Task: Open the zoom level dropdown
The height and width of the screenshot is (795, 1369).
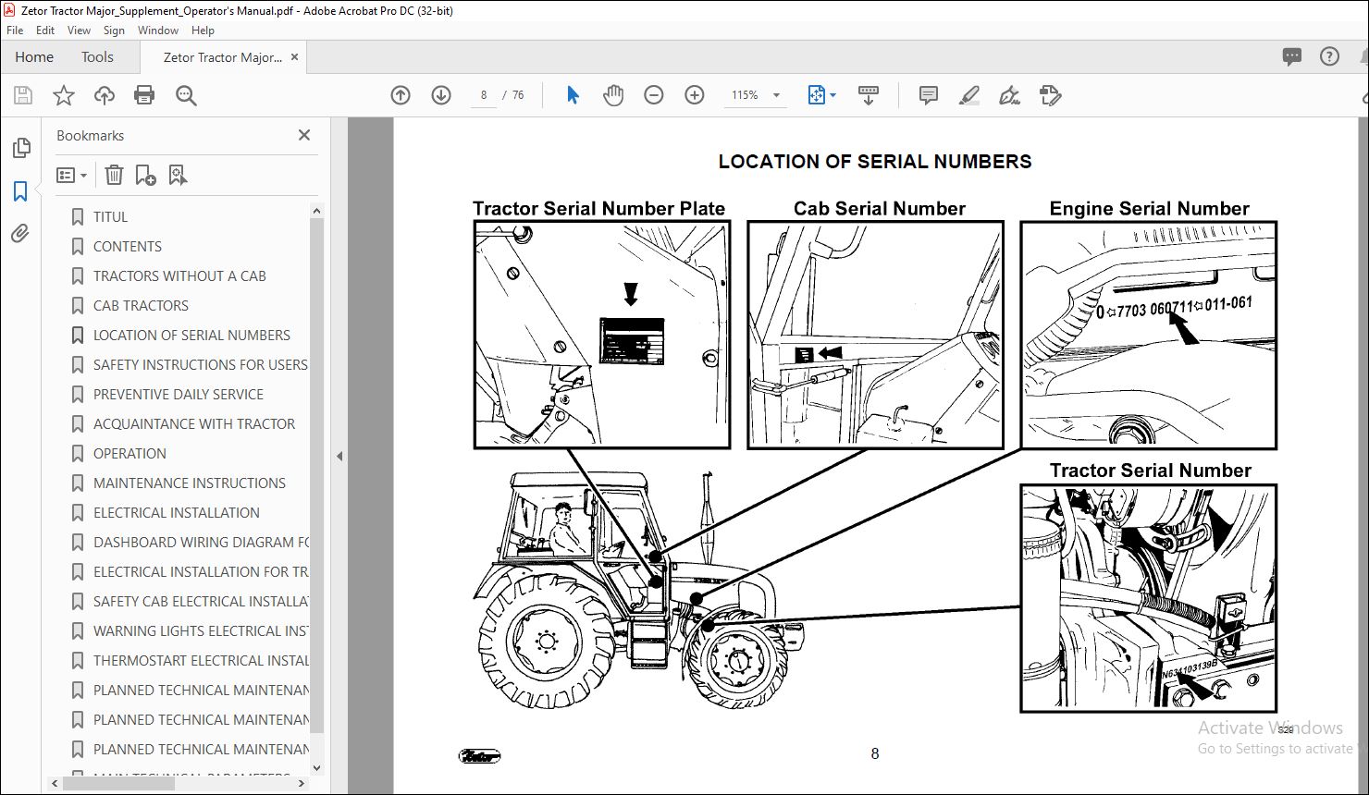Action: point(776,95)
